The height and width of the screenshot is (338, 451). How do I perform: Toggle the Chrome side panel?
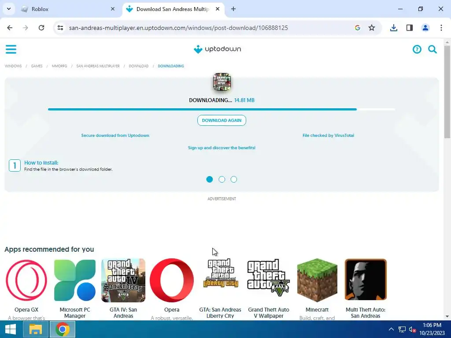[x=410, y=28]
